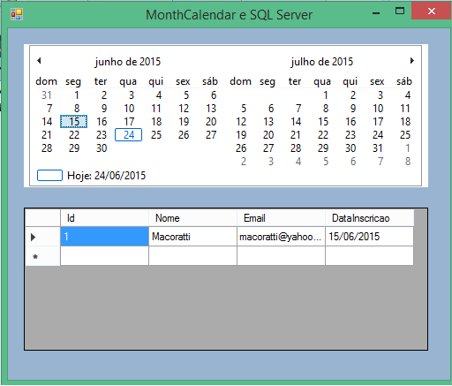Go to previous month with left arrow
The image size is (452, 386).
pos(39,61)
